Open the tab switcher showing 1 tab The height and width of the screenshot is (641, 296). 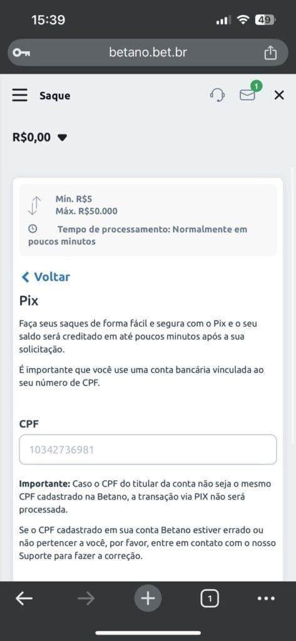tap(210, 599)
